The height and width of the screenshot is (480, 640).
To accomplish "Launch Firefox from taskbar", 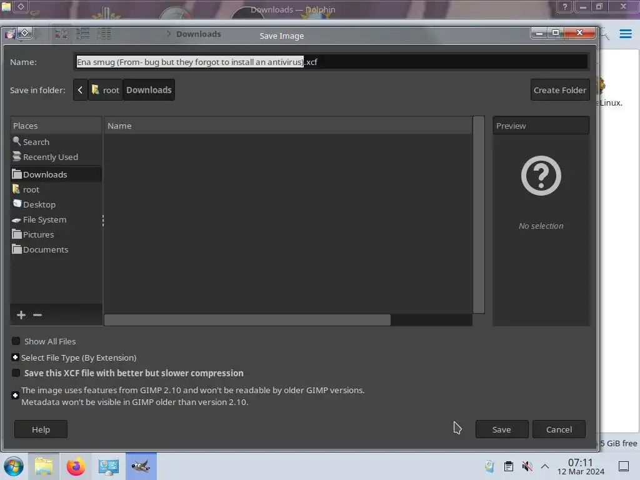I will point(76,466).
